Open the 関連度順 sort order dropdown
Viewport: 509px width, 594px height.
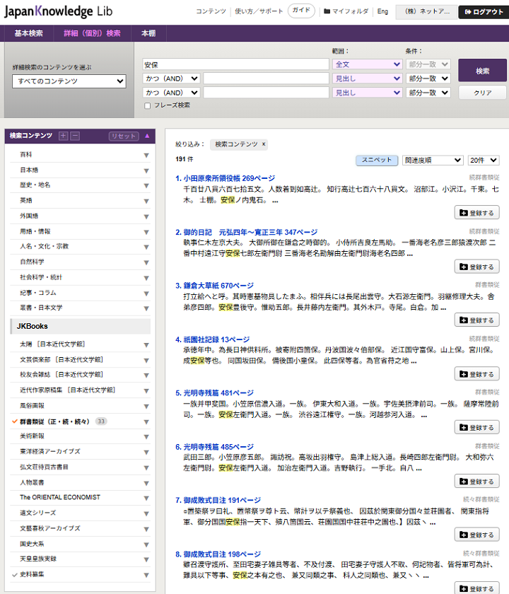tap(433, 161)
